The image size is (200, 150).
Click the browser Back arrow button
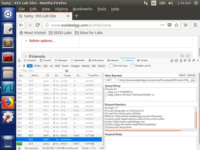(21, 25)
